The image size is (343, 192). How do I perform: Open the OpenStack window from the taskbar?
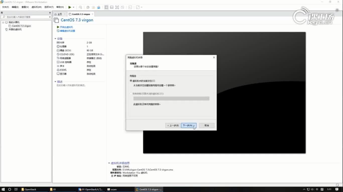(30, 189)
